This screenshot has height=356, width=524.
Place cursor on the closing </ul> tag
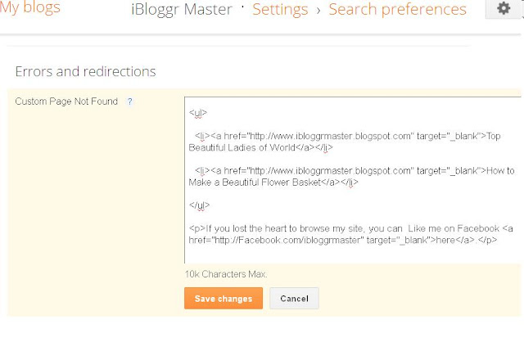click(199, 205)
